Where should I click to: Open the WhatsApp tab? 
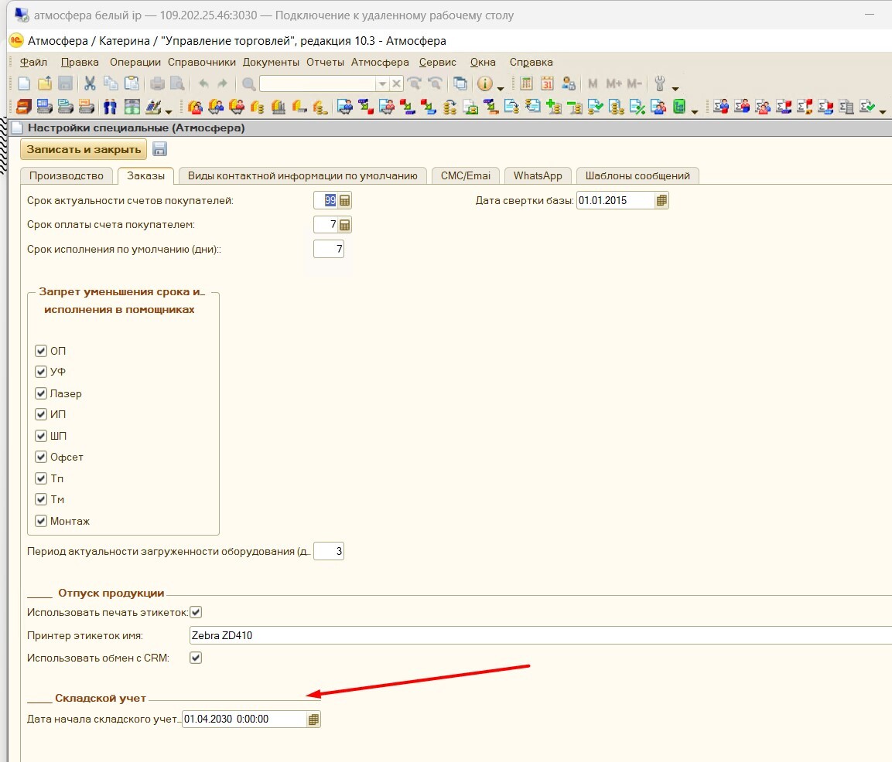click(x=538, y=175)
